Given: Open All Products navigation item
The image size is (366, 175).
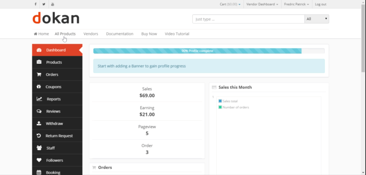Looking at the screenshot, I should point(65,34).
